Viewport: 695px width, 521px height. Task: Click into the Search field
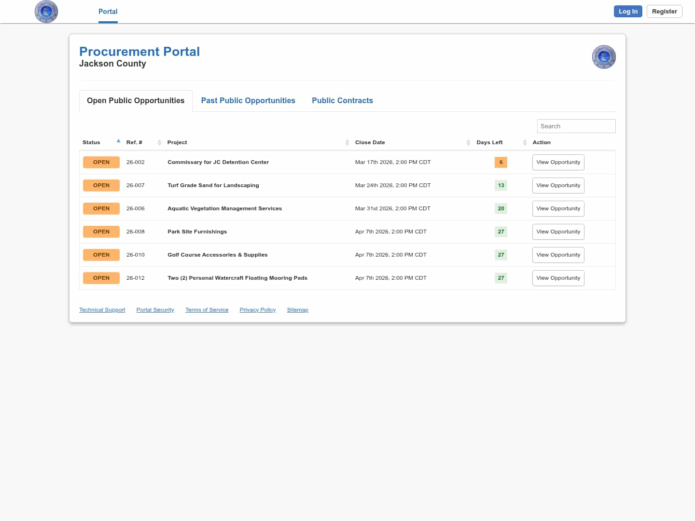tap(576, 126)
